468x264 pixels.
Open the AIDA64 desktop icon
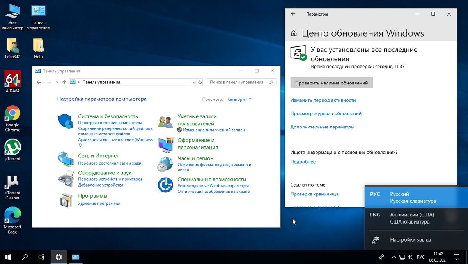point(12,79)
